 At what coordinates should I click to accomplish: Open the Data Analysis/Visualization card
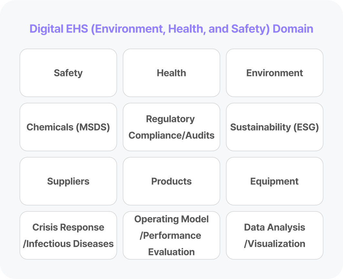coord(275,235)
